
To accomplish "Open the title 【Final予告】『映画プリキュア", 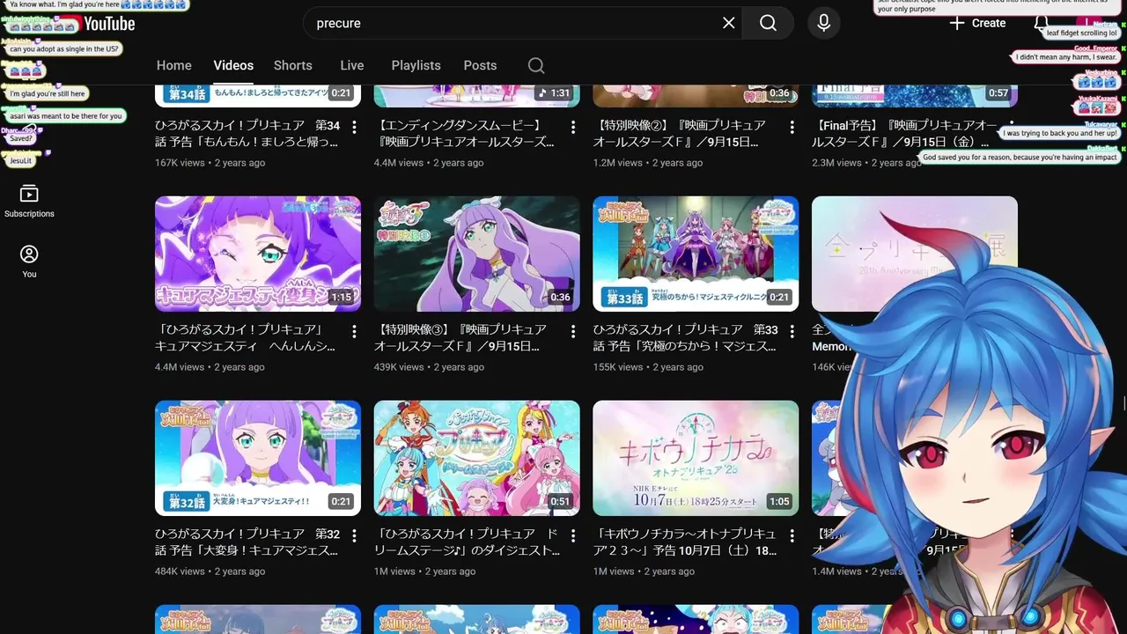I will coord(905,134).
